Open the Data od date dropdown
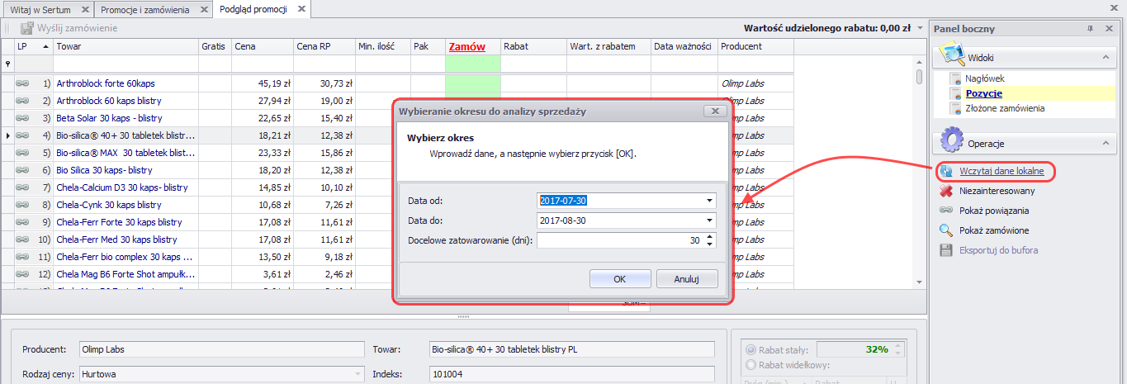 click(708, 201)
